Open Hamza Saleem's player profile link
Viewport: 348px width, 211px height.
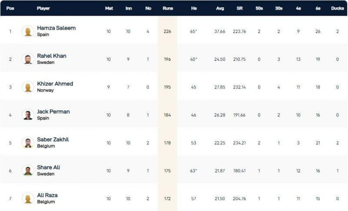[56, 28]
